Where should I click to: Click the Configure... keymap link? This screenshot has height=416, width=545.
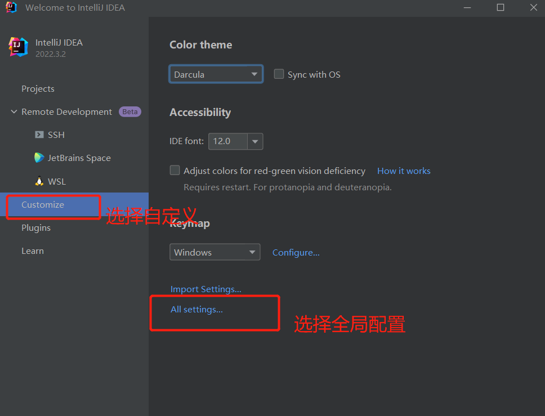[x=296, y=253]
